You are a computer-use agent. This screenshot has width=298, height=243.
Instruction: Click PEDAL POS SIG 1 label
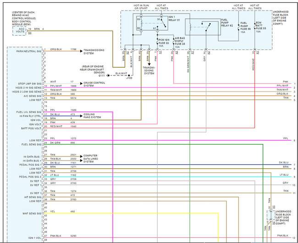click(30, 165)
